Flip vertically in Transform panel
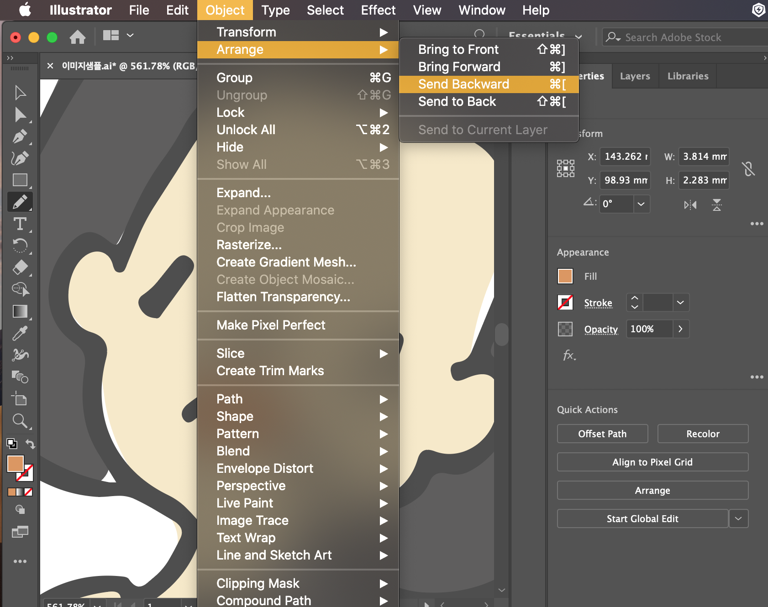 click(x=717, y=205)
